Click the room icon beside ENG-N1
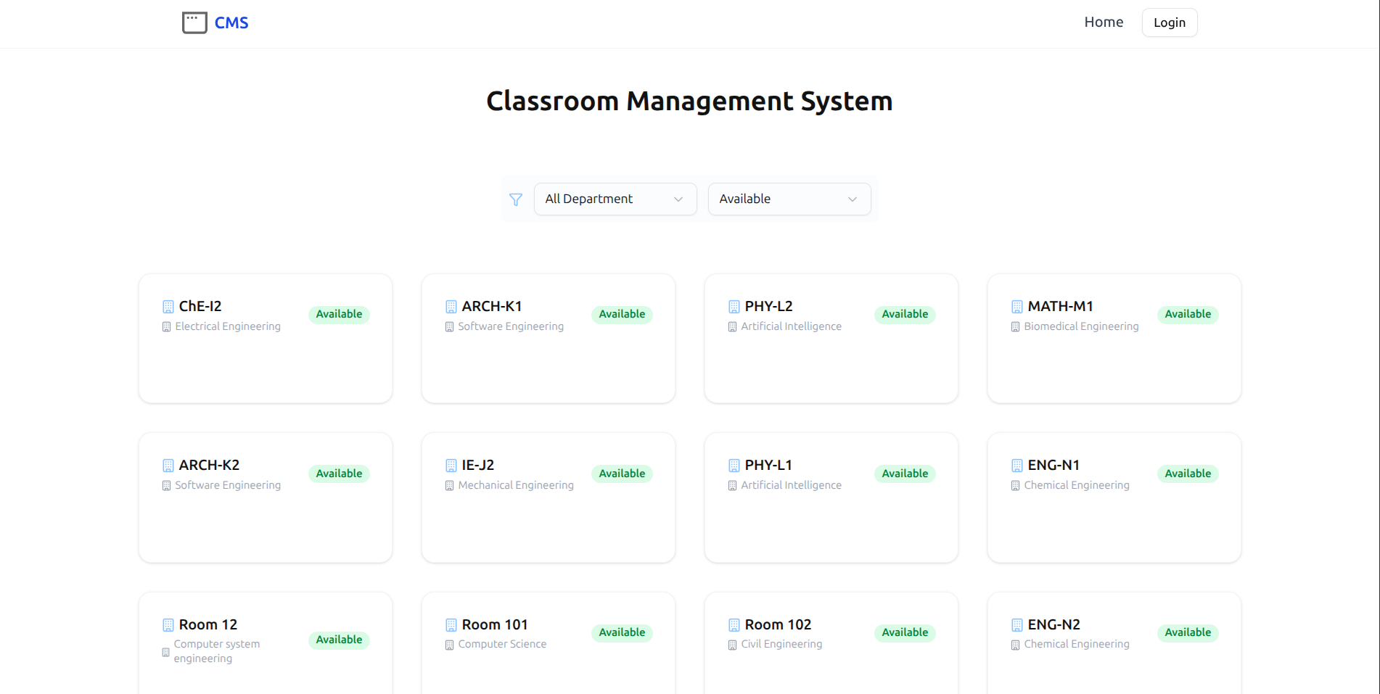The image size is (1380, 694). pos(1017,466)
